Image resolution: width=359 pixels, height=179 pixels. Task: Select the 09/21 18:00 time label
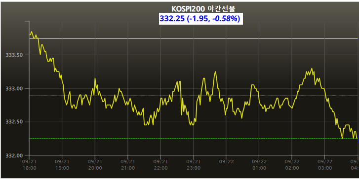[29, 165]
